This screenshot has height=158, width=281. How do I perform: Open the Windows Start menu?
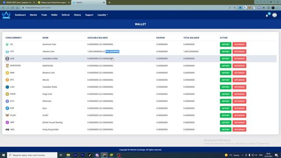pos(4,155)
